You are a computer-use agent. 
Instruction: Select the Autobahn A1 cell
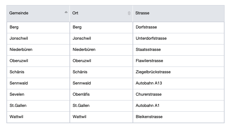[x=147, y=106]
